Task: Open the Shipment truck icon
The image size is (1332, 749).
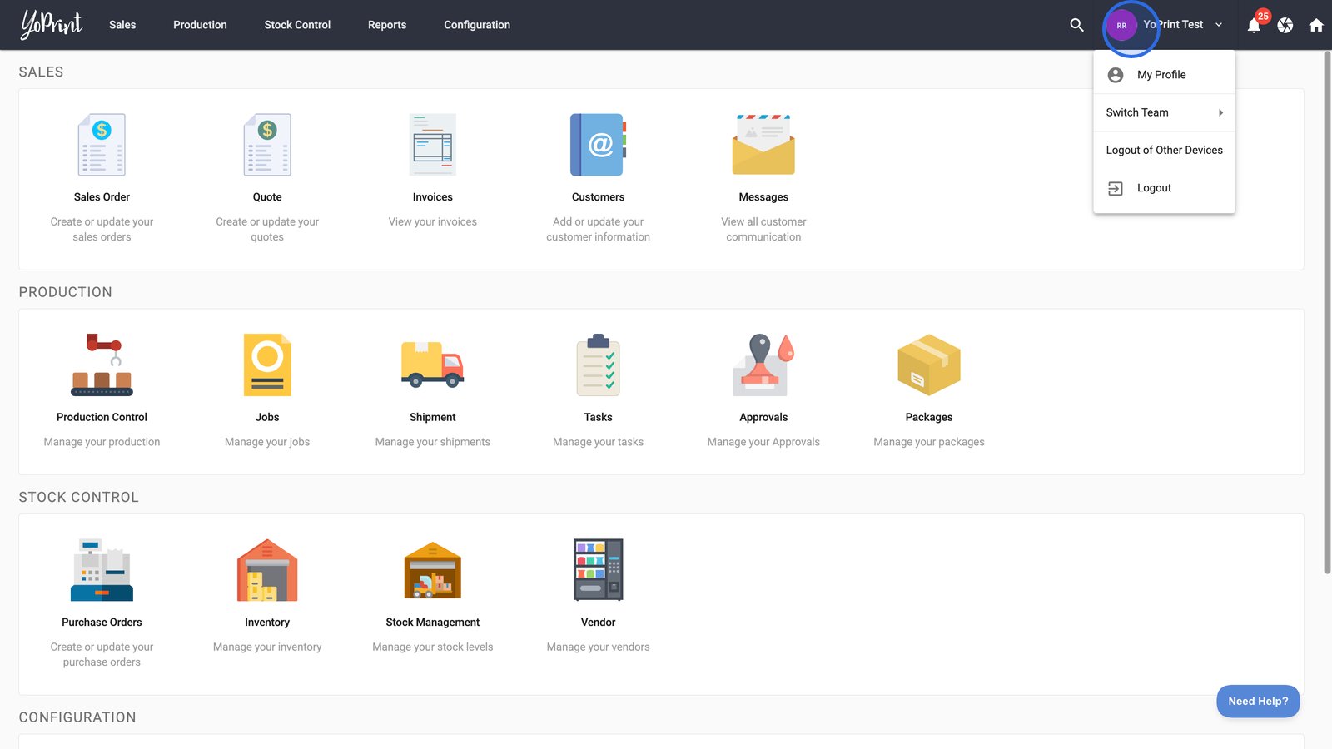Action: pos(432,365)
